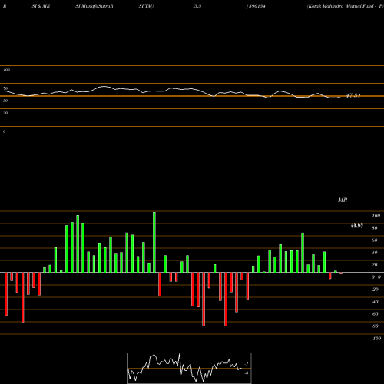Click the 40 tick on MR axis
Screen dimensions: 384x384
point(375,253)
